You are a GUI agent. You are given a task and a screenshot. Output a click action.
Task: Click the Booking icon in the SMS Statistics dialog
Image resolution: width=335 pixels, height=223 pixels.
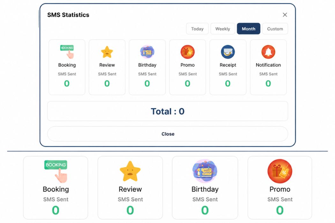click(67, 52)
